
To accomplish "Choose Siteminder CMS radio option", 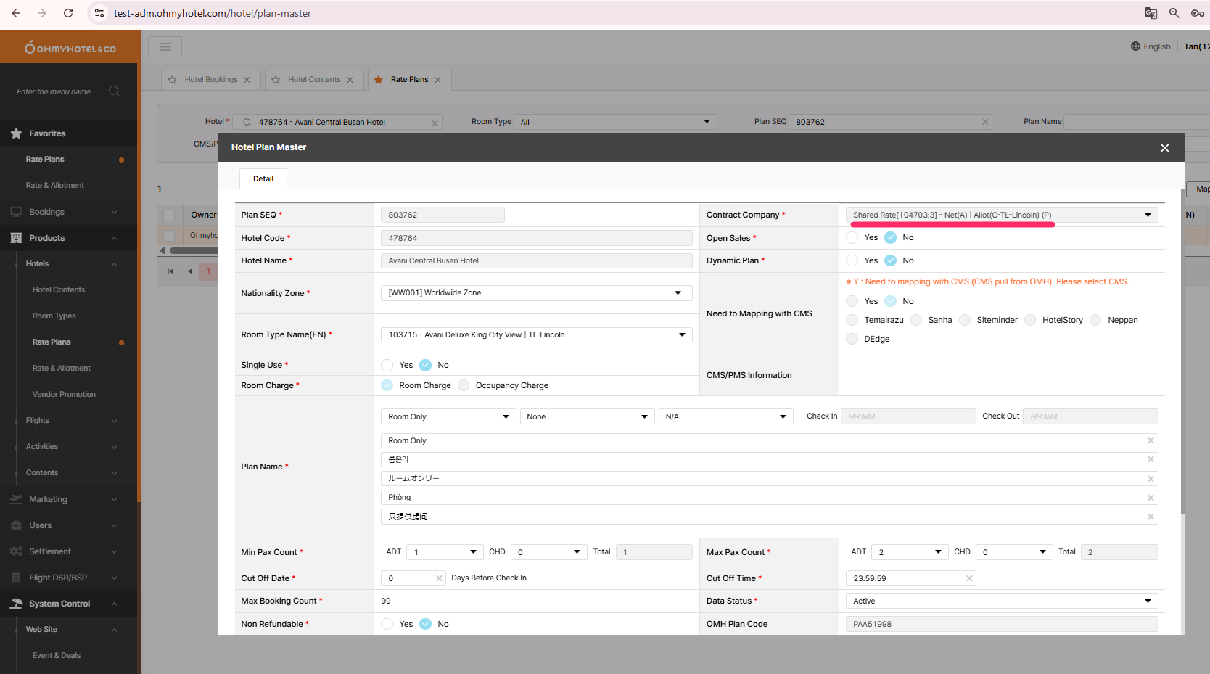I will pos(965,320).
